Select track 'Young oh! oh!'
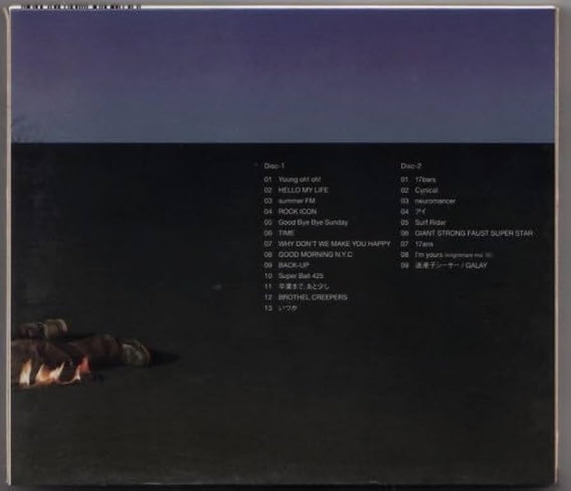This screenshot has height=491, width=571. pos(297,179)
